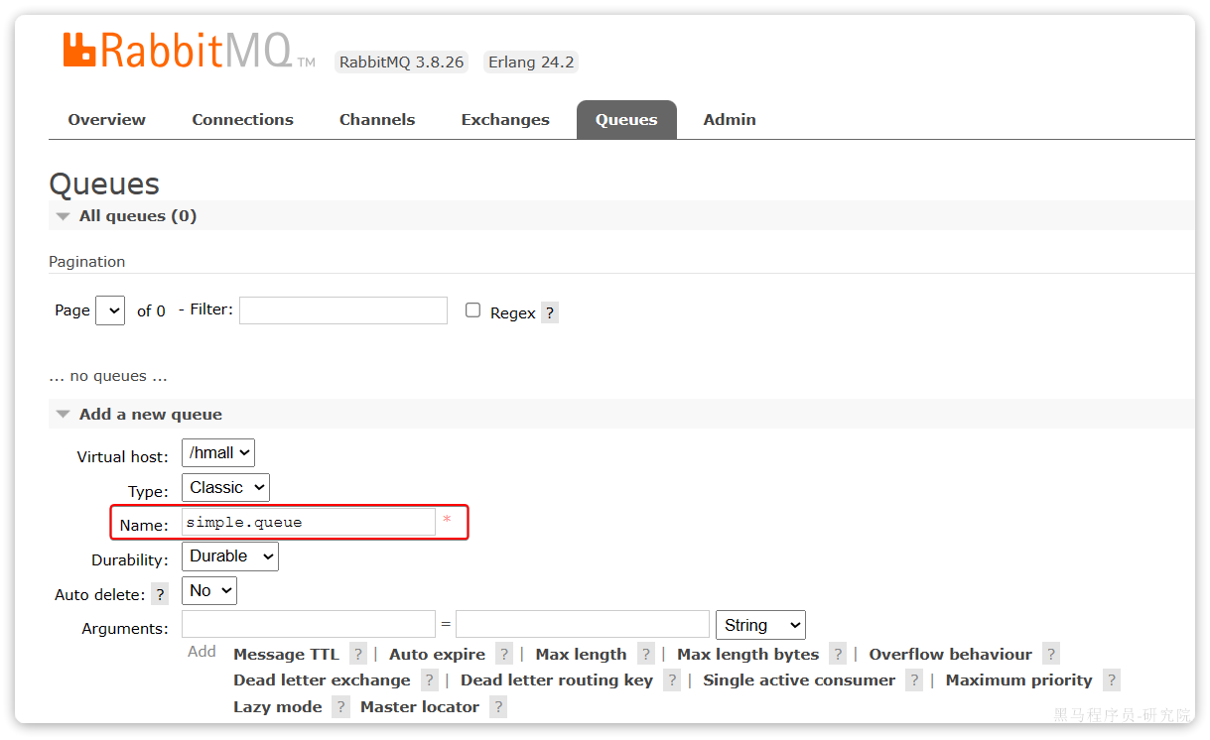
Task: Open the Overview page
Action: coord(106,119)
